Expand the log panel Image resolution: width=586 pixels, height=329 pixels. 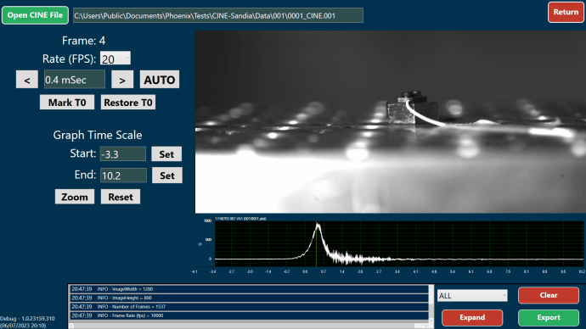[472, 317]
